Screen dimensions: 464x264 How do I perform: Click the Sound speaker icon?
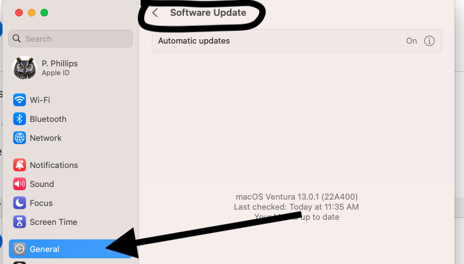click(20, 184)
